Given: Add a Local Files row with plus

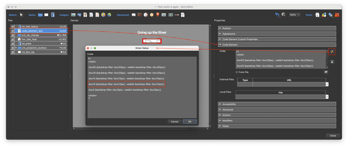Looking at the screenshot, I should [327, 97].
